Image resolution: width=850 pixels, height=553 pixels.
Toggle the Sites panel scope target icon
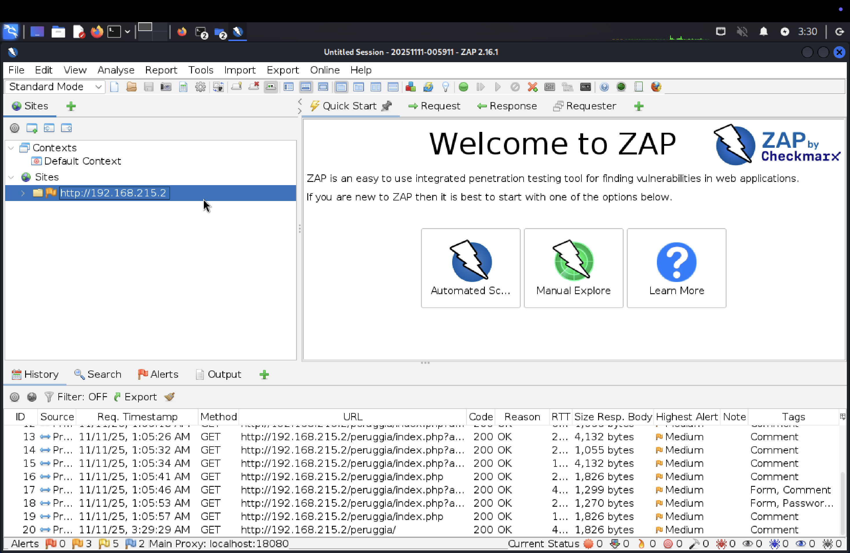click(x=14, y=128)
